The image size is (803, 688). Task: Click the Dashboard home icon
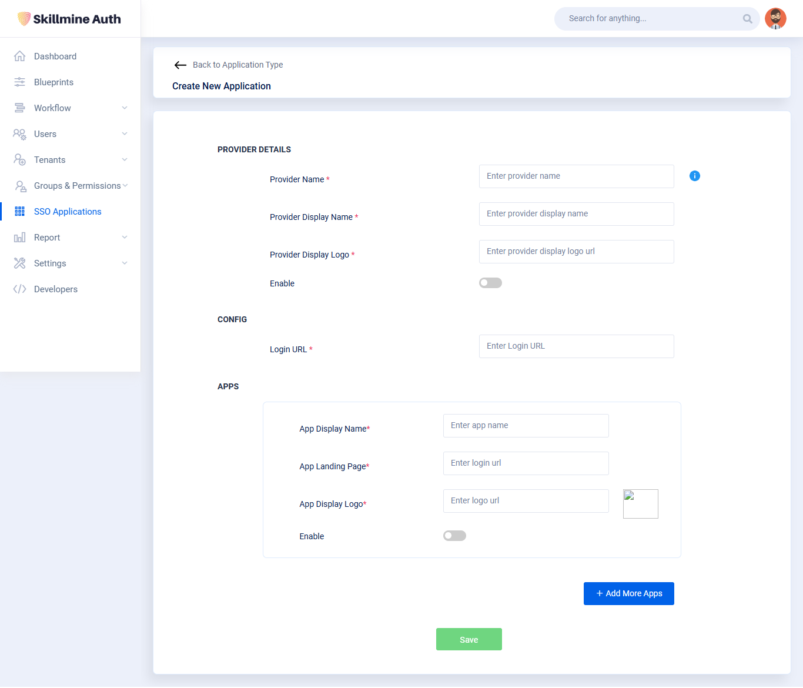pos(20,56)
